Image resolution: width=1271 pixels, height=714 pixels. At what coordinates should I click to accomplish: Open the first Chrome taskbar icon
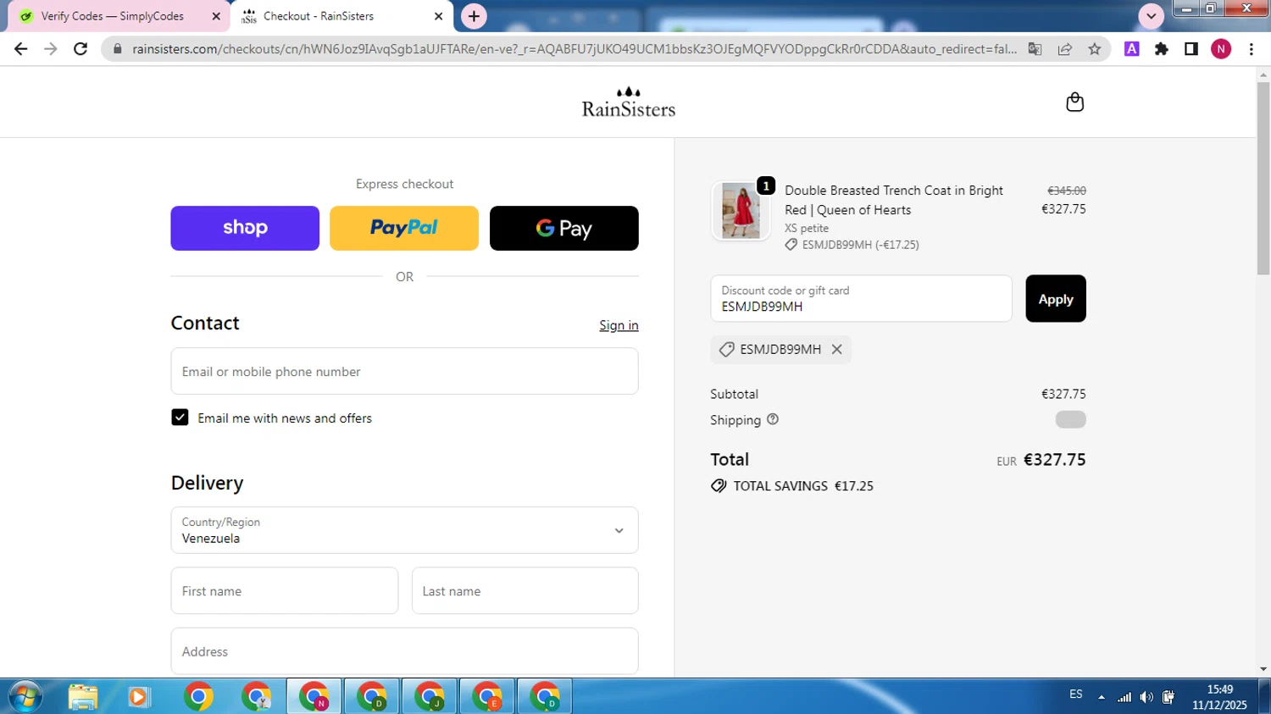click(198, 696)
